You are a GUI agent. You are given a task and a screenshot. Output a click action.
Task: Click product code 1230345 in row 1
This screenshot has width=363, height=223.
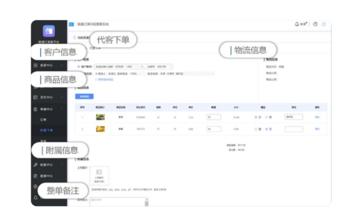[x=141, y=117]
